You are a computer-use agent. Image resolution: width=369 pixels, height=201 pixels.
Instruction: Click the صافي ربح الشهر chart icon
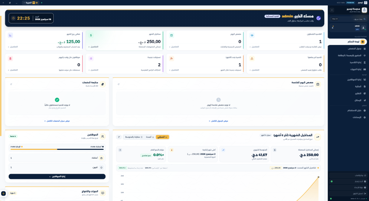pyautogui.click(x=10, y=35)
